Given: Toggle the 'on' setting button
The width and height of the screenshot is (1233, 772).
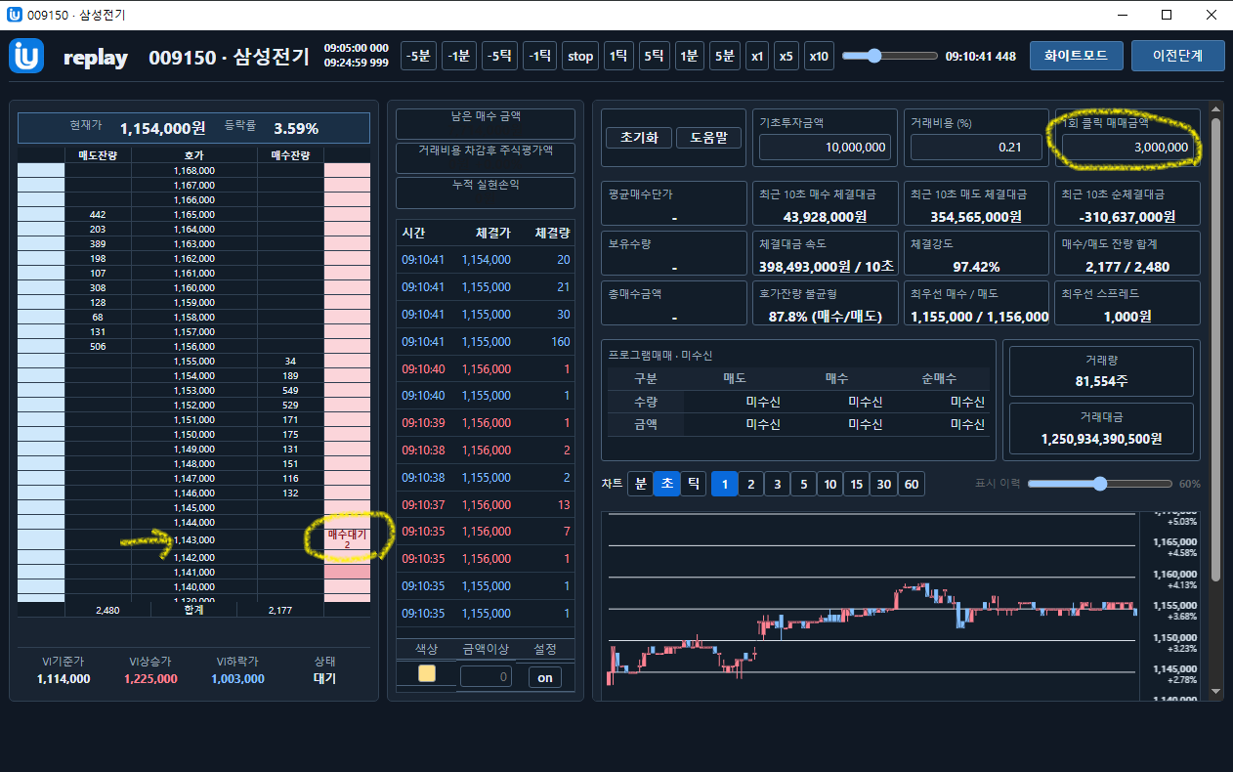Looking at the screenshot, I should click(x=545, y=677).
